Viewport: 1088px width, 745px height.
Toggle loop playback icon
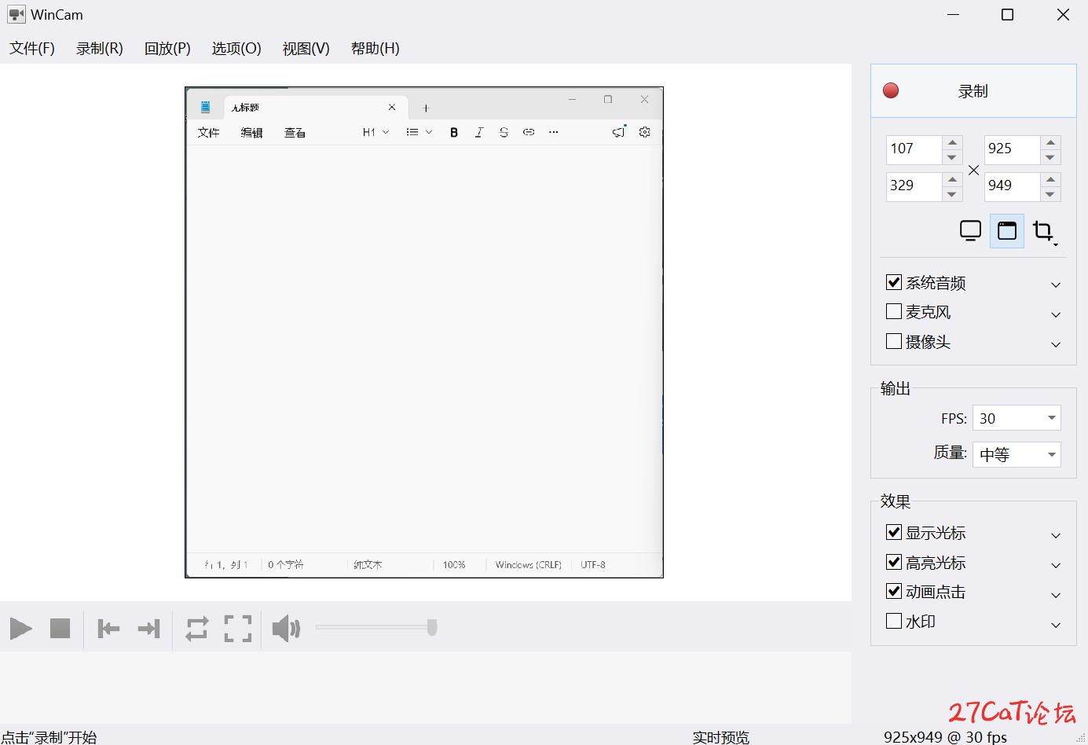coord(197,629)
